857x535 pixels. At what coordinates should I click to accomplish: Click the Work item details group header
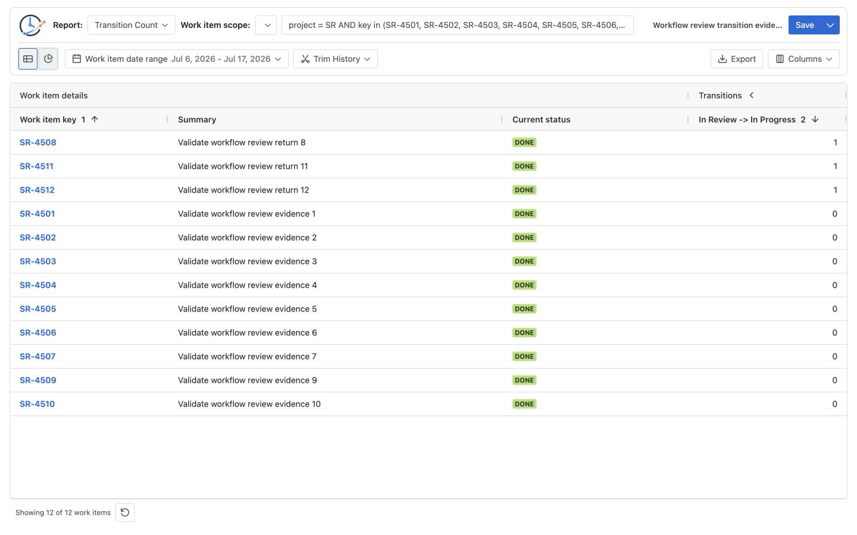54,95
